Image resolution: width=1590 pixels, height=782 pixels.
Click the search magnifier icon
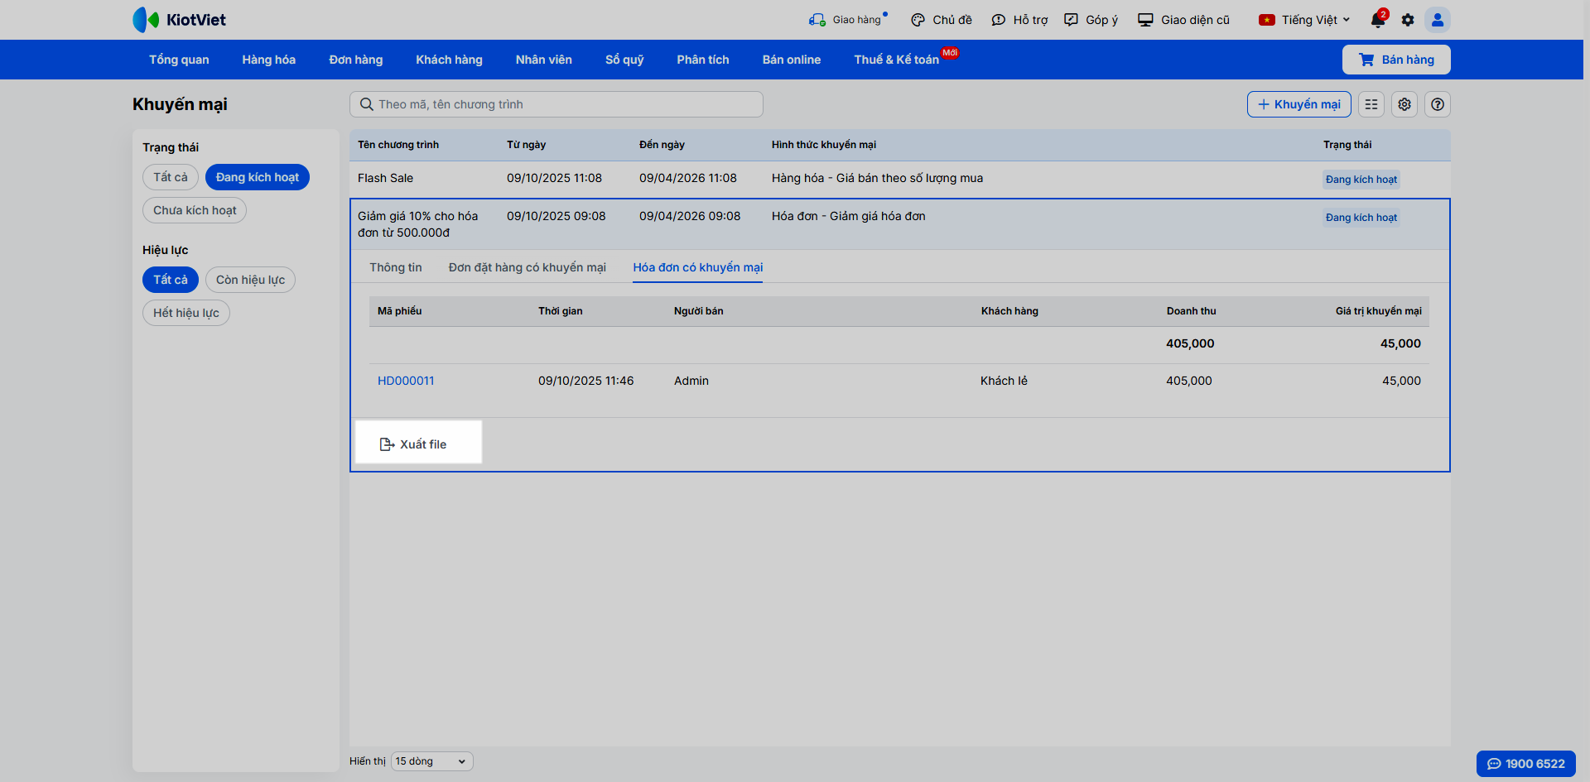(x=367, y=104)
